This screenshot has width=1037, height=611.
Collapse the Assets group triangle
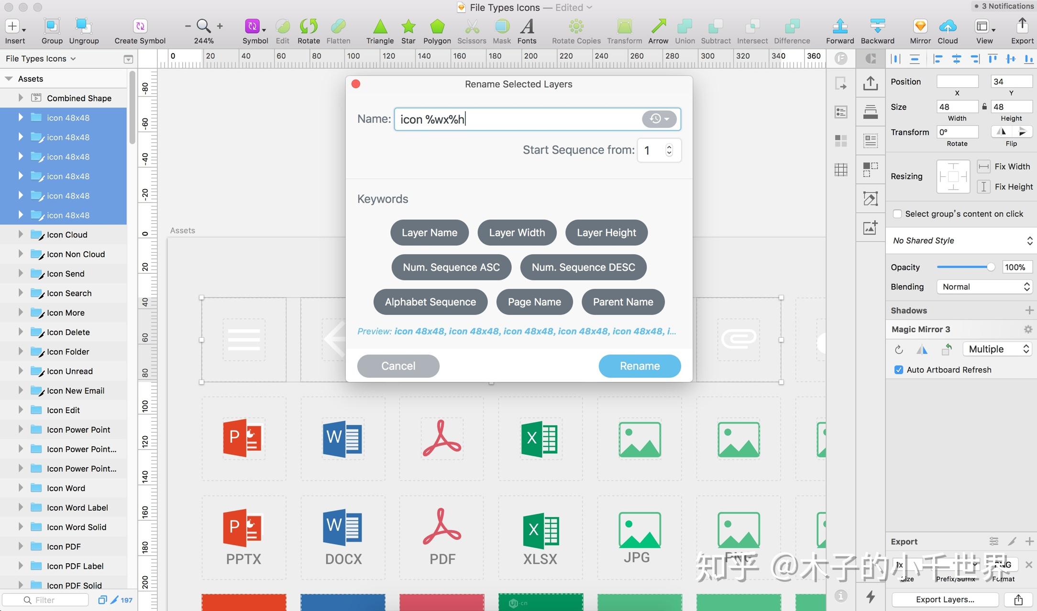tap(9, 79)
